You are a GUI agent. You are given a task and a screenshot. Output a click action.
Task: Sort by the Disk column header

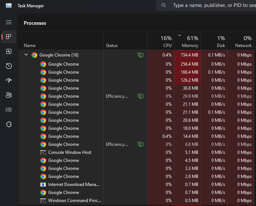(x=214, y=41)
